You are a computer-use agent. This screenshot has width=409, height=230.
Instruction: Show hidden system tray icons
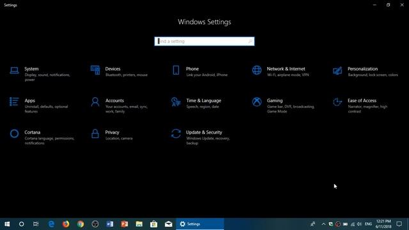point(323,224)
